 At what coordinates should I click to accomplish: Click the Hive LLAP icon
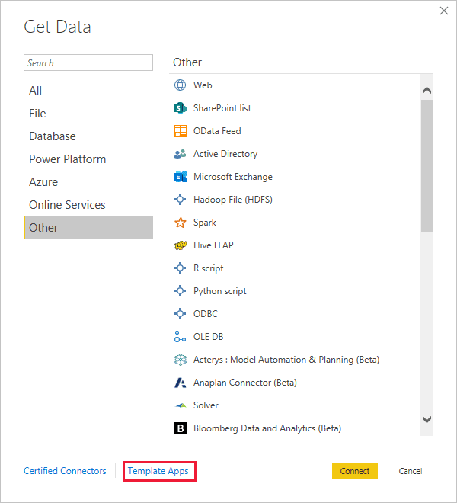click(181, 245)
